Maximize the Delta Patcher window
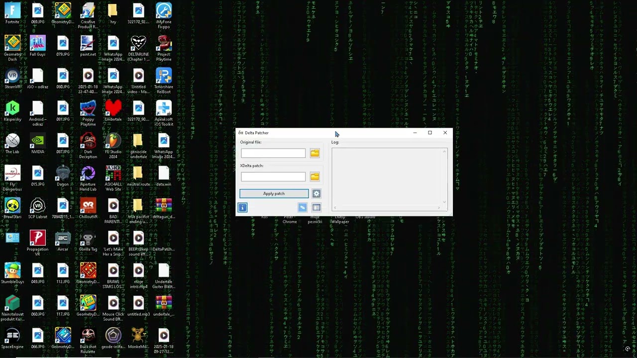The width and height of the screenshot is (637, 358). (430, 133)
